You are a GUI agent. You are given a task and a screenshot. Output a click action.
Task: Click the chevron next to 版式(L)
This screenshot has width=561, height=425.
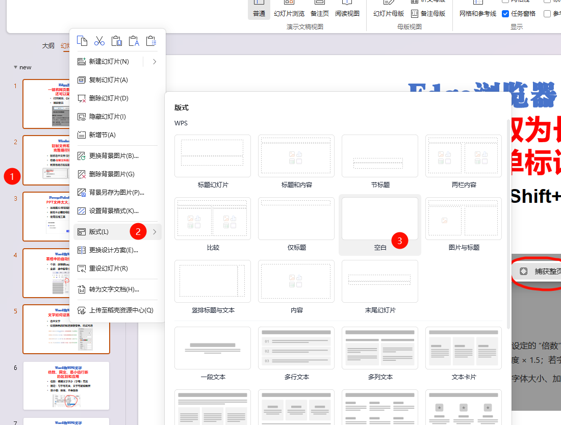click(155, 232)
